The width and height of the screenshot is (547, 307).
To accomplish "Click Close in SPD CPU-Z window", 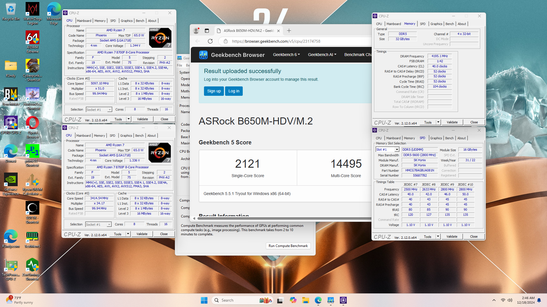I will click(474, 237).
